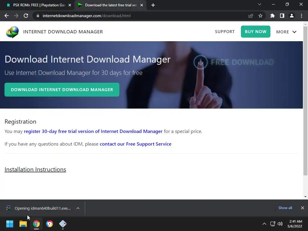The width and height of the screenshot is (308, 231).
Task: Show hidden system tray icons
Action: pos(264,224)
